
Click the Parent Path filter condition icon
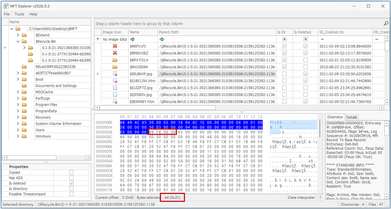(x=162, y=39)
